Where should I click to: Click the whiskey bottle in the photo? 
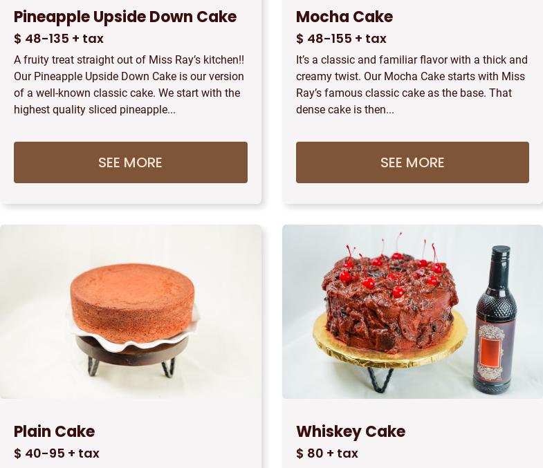[x=495, y=320]
